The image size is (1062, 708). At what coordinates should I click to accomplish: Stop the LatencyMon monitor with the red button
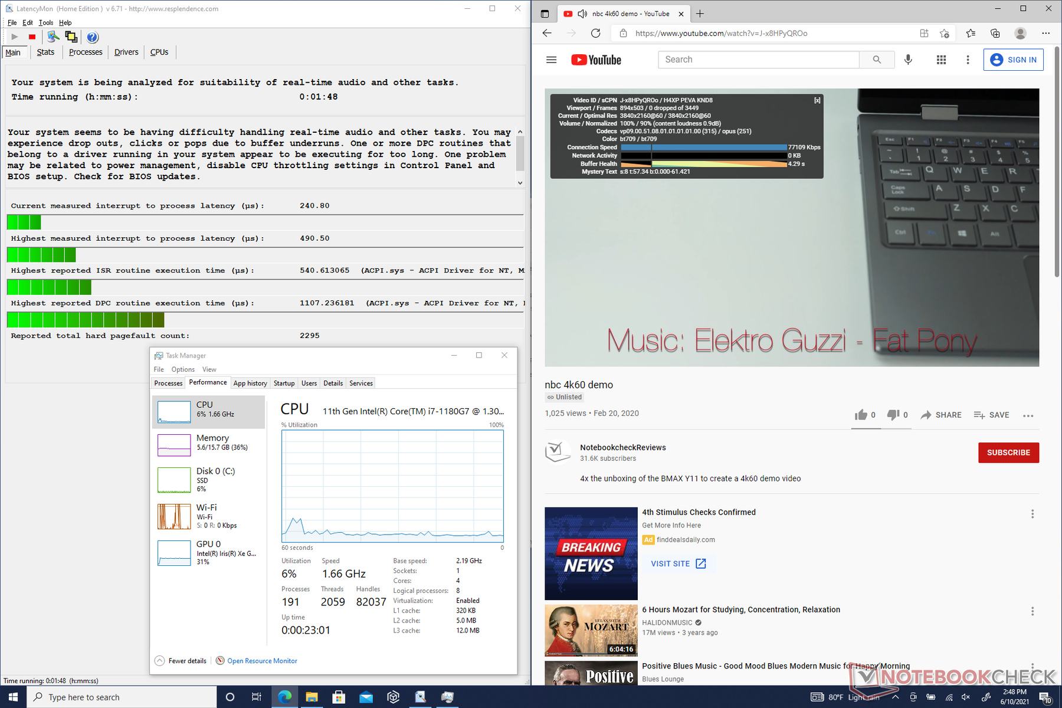[32, 37]
